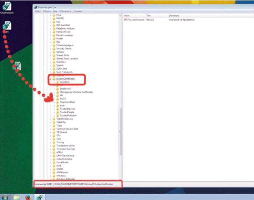Launch Firefox from the taskbar

tap(28, 197)
